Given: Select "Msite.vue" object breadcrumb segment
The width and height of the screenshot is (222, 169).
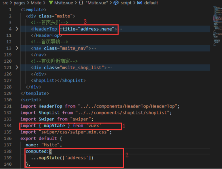Looking at the screenshot, I should 97,3.
